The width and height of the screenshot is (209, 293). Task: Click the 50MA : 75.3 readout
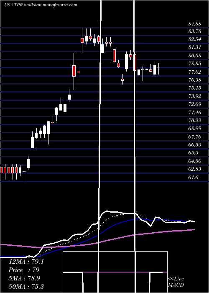(x=26, y=286)
